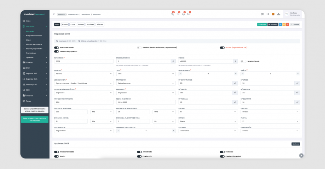Image resolution: width=325 pixels, height=169 pixels.
Task: Enable the Vendido toggle switch
Action: point(139,48)
